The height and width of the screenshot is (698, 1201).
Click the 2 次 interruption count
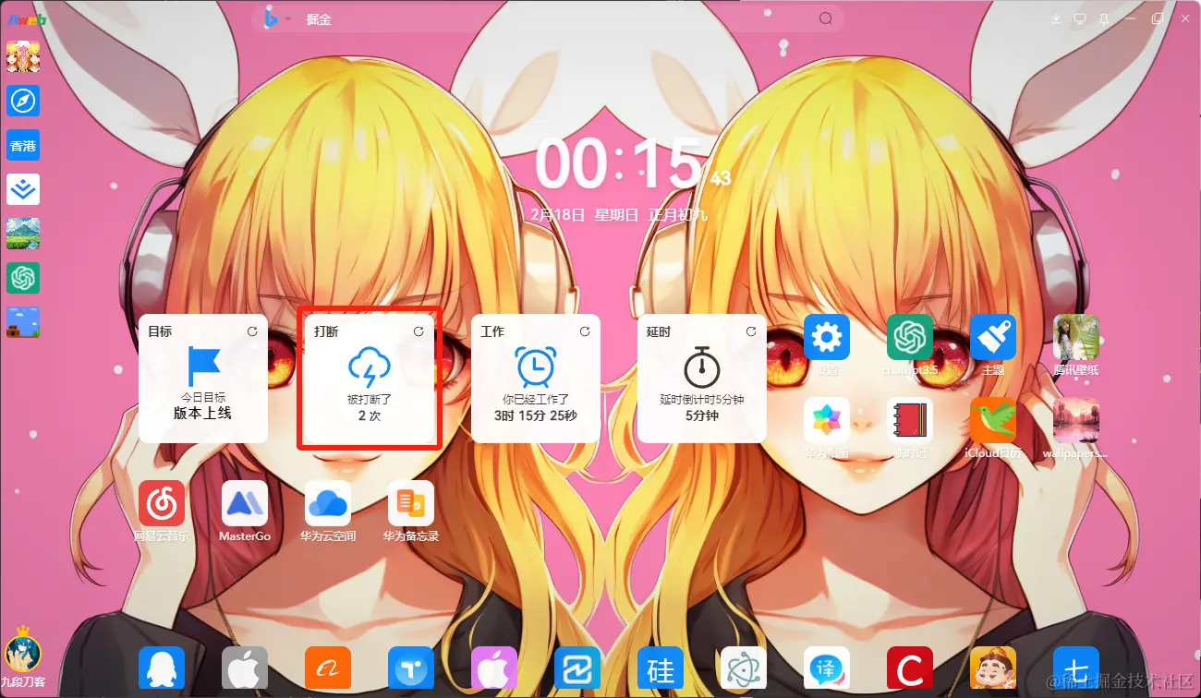(x=370, y=416)
